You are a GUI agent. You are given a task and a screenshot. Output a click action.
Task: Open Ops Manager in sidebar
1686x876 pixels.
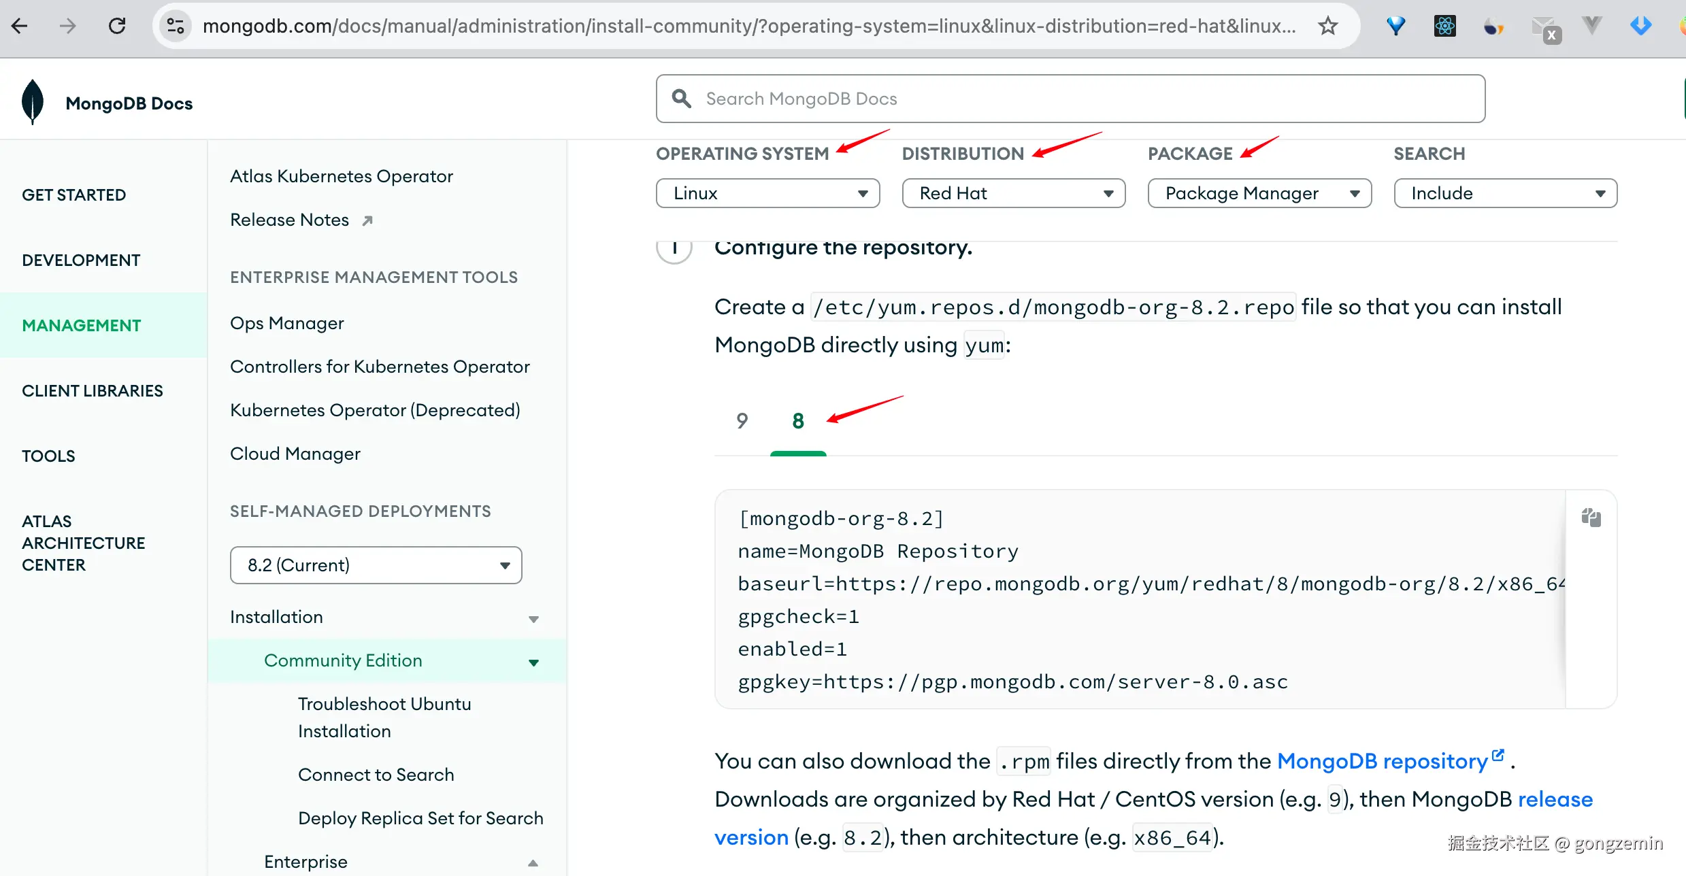pyautogui.click(x=287, y=323)
